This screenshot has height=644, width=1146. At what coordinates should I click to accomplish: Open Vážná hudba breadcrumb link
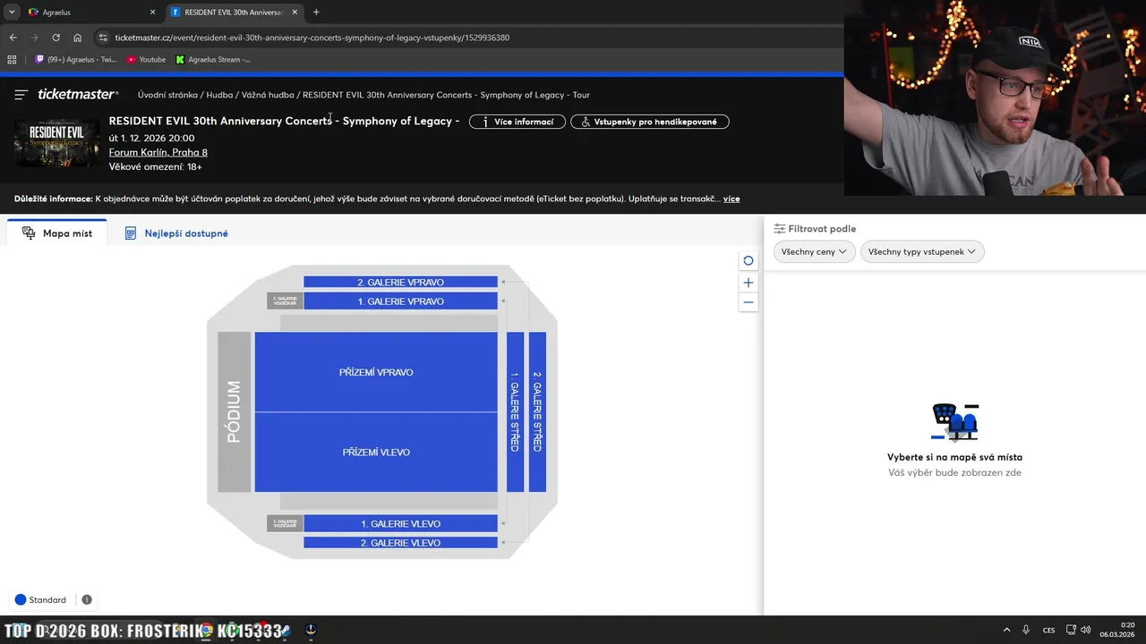[268, 95]
